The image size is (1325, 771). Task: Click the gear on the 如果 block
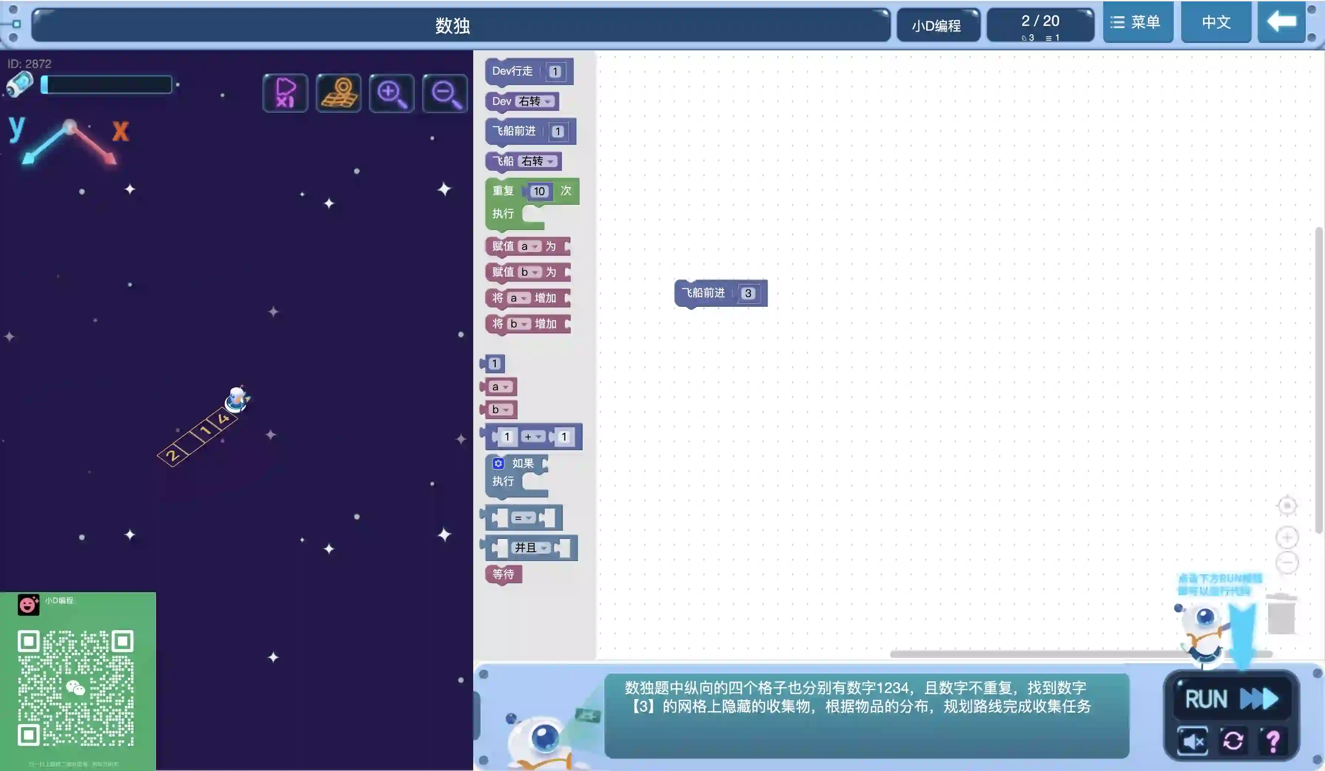click(x=498, y=463)
